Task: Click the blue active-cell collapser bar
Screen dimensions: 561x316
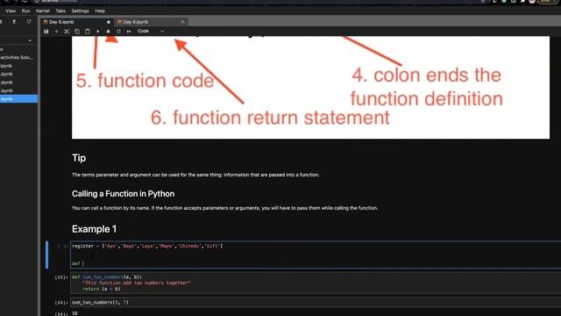Action: pyautogui.click(x=46, y=255)
